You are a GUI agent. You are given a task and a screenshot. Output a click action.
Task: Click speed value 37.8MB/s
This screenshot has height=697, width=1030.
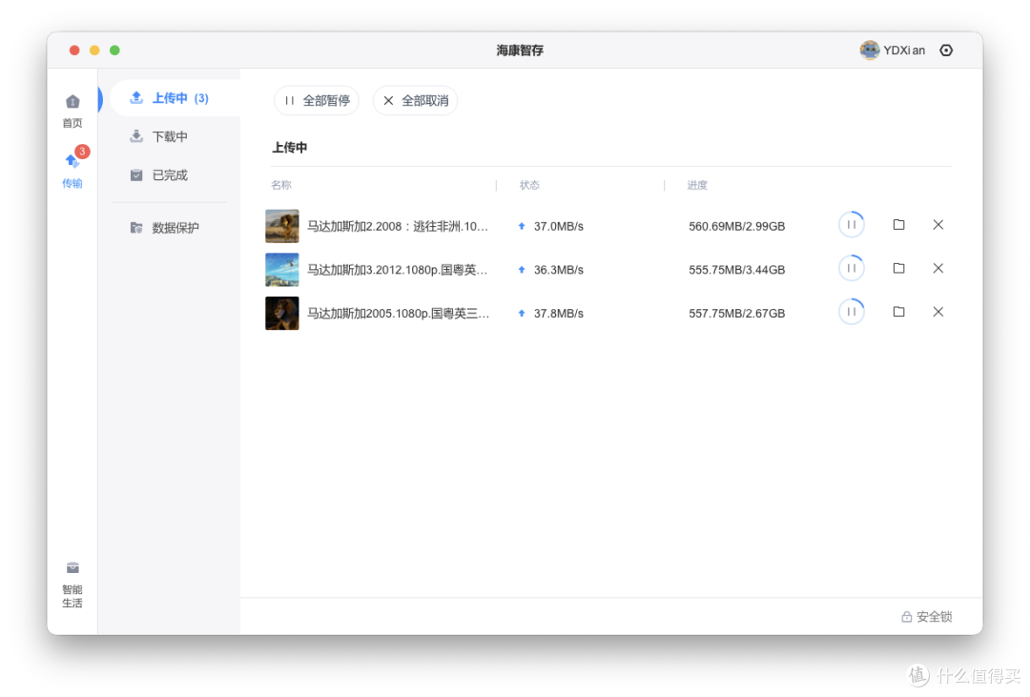558,313
